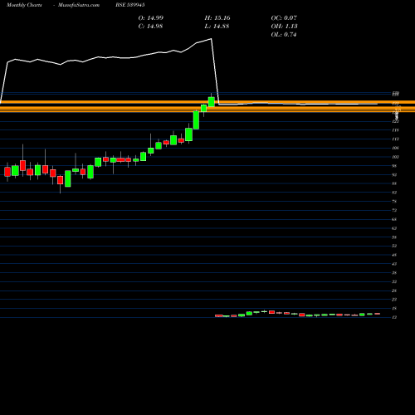Click the open value O: 14.99
415x415 pixels.
tap(151, 18)
